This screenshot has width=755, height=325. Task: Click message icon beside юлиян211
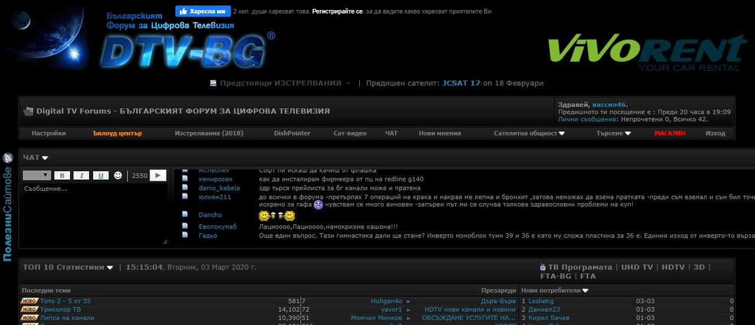(185, 197)
